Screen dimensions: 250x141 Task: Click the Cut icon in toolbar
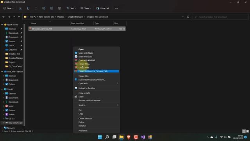point(20,8)
